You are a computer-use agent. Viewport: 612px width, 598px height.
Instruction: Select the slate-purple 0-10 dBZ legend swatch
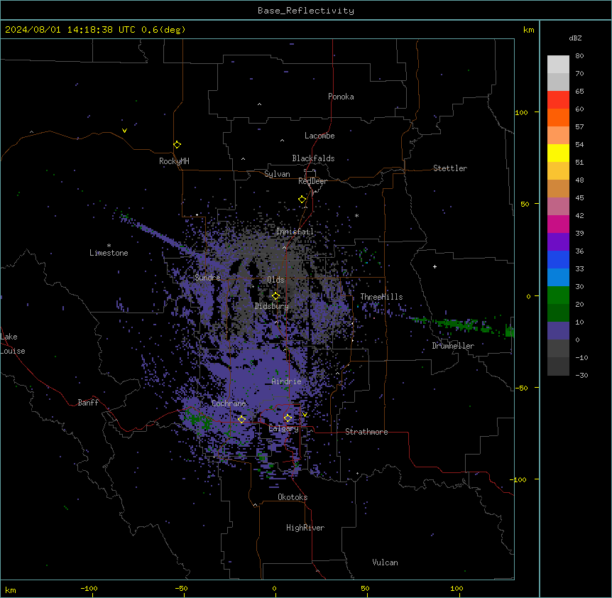click(x=558, y=331)
